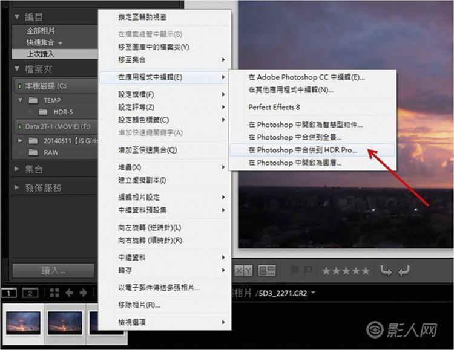Go forward with filmstrip right arrow
Viewport: 454px width, 350px height.
point(84,293)
